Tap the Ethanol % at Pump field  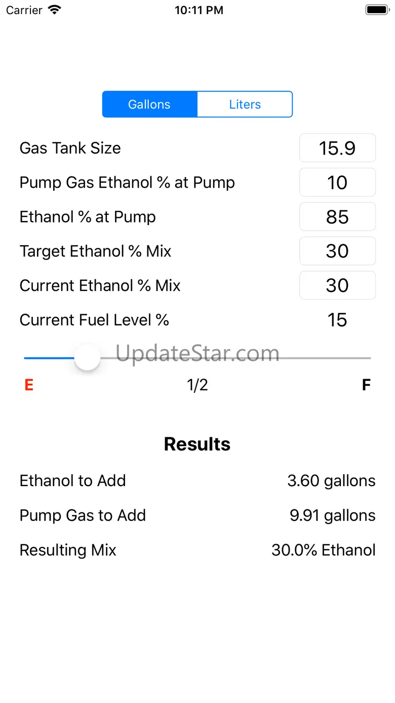(337, 217)
